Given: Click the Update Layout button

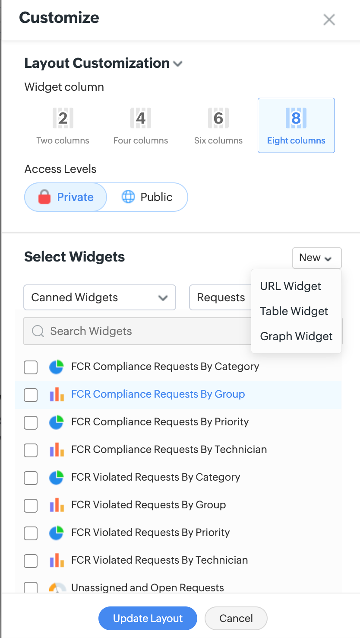Looking at the screenshot, I should pos(148,619).
